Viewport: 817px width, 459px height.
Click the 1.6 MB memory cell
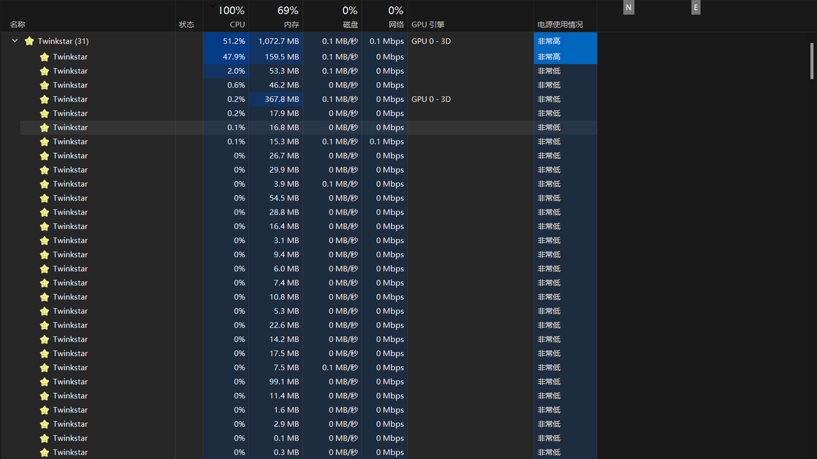[x=276, y=410]
